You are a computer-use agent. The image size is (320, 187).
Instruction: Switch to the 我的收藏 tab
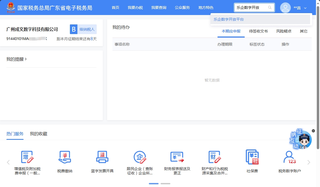tap(39, 134)
